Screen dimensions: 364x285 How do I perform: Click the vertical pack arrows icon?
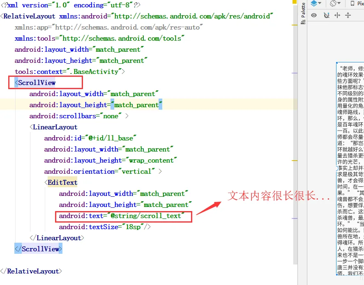point(348,15)
